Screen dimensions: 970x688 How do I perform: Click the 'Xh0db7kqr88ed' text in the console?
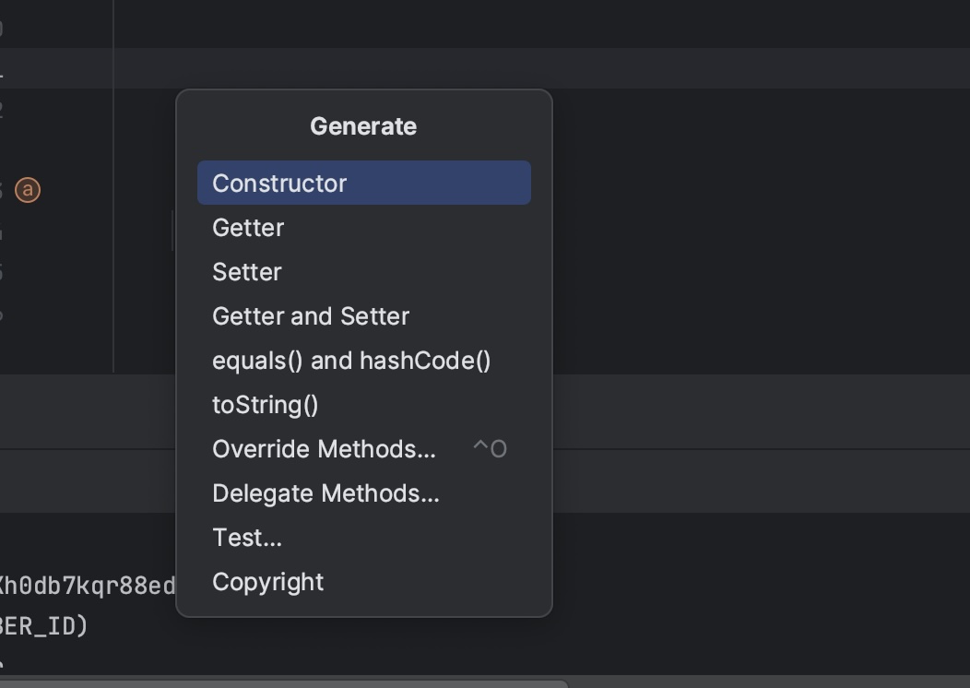coord(88,586)
